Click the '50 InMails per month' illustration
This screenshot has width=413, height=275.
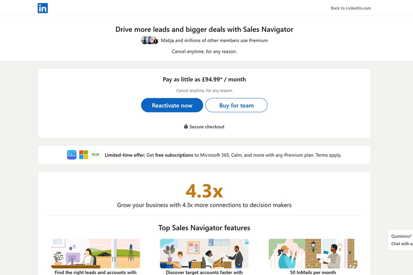click(x=313, y=253)
